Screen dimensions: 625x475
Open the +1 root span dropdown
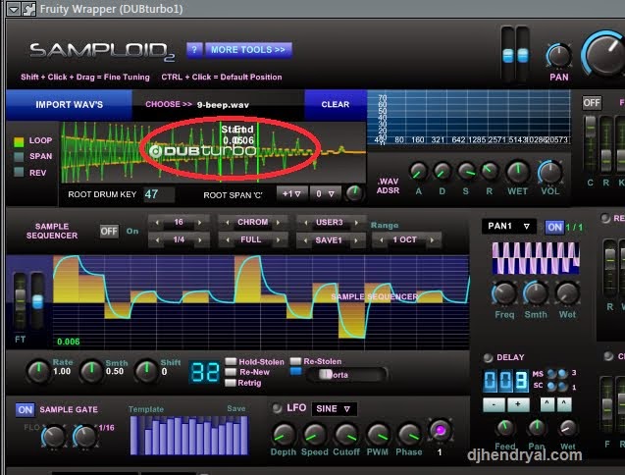(x=291, y=194)
